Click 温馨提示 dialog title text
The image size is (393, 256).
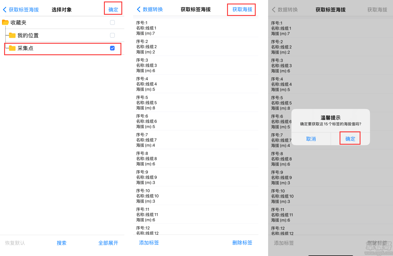330,118
